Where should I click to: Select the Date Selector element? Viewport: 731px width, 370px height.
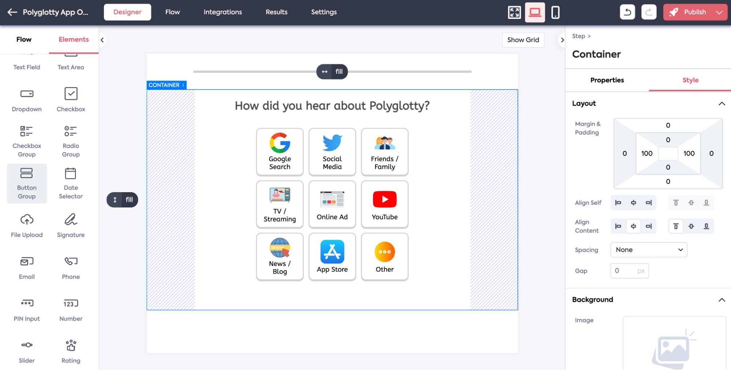[70, 183]
